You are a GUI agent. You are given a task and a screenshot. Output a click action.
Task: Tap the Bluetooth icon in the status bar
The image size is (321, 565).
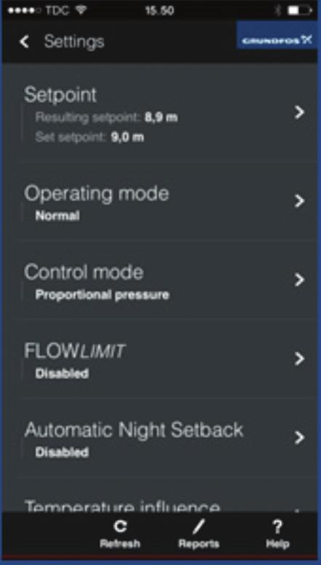click(x=277, y=10)
